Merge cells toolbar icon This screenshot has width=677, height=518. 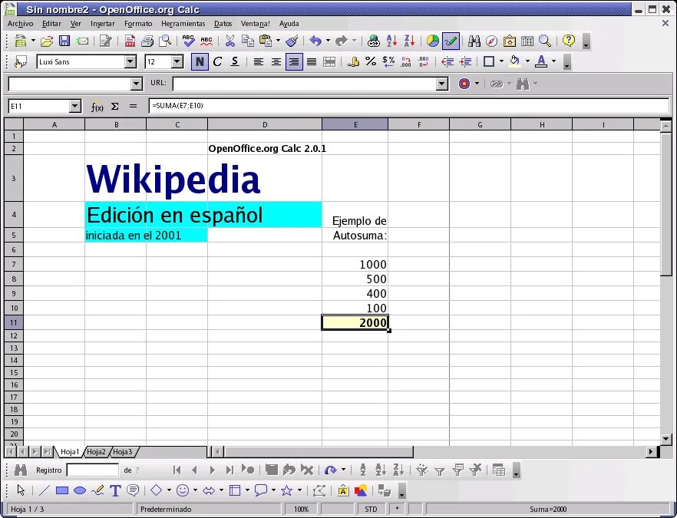point(329,61)
